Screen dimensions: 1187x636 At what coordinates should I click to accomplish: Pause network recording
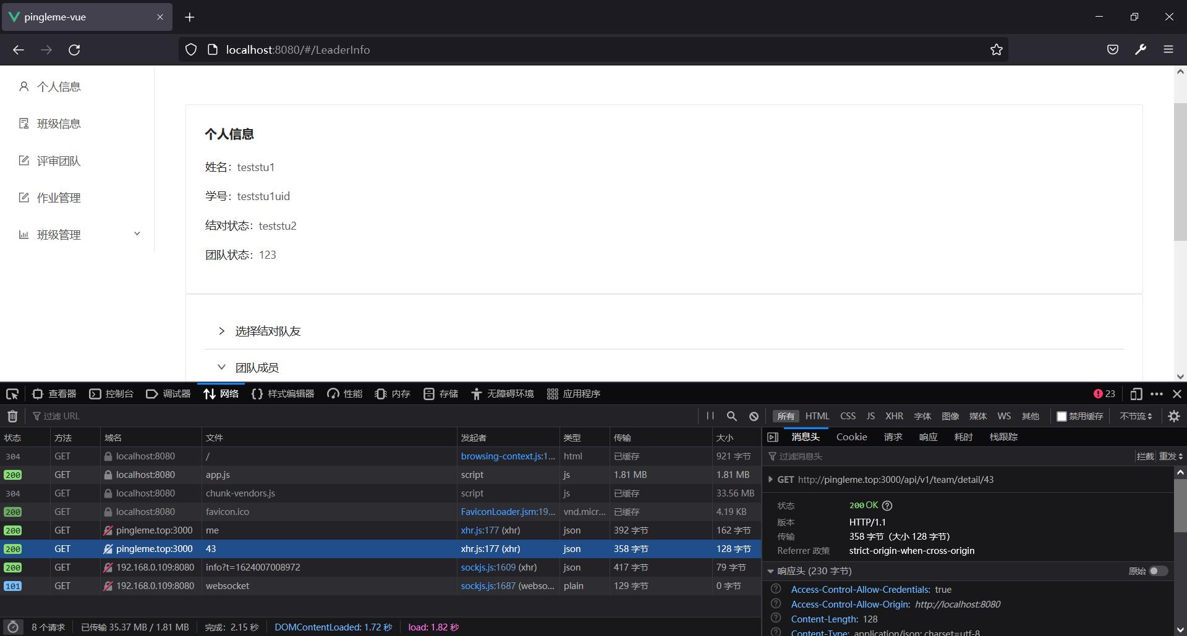[710, 416]
